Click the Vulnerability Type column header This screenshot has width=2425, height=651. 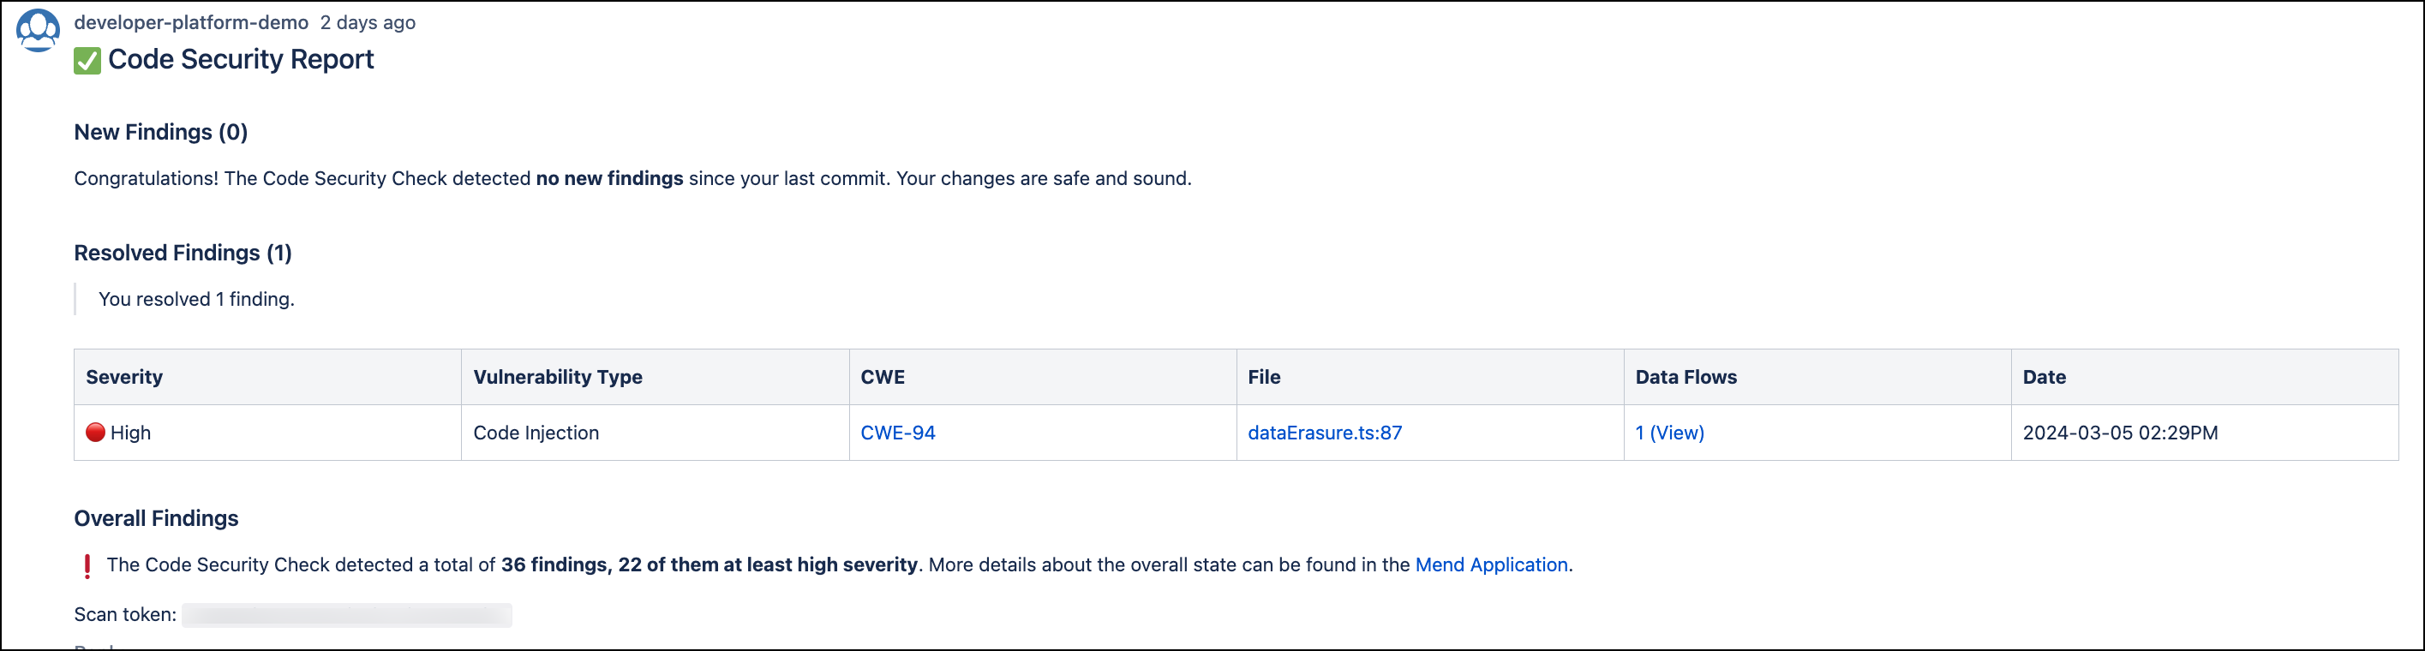pos(557,377)
